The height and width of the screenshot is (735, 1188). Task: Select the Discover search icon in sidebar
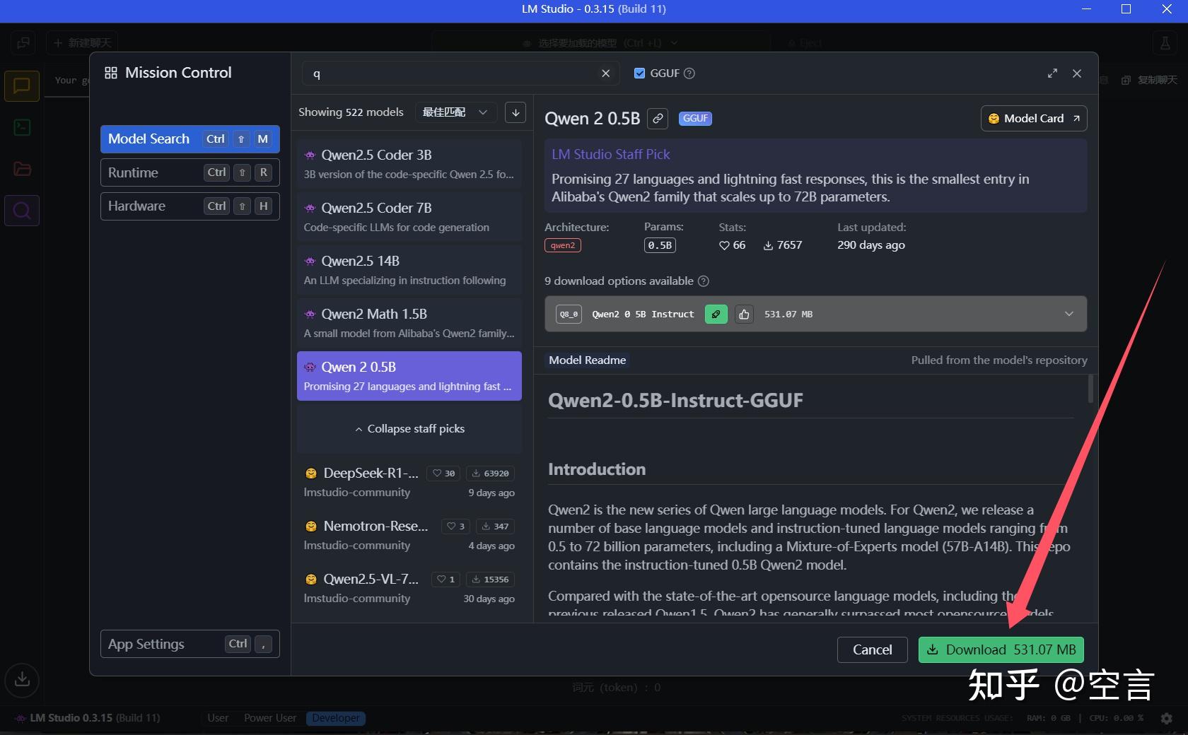pos(21,210)
